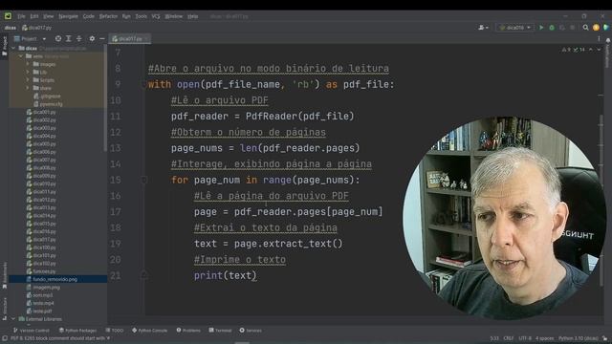
Task: Open the Problems tool window
Action: (x=188, y=331)
